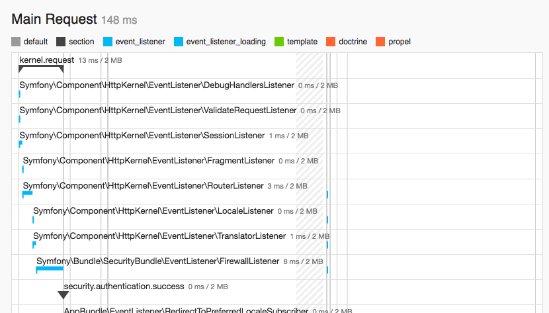This screenshot has height=313, width=549.
Task: Click the propel legend label
Action: click(400, 42)
